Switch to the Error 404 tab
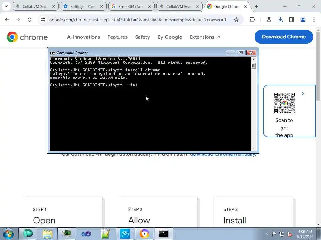Image resolution: width=321 pixels, height=240 pixels. 131,6
